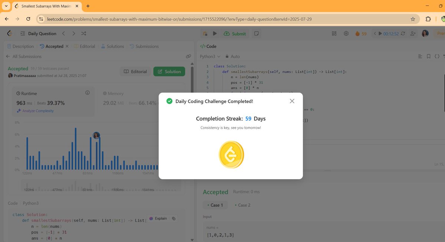Invite a friend via the add-user icon
The width and height of the screenshot is (445, 242).
coord(412,33)
